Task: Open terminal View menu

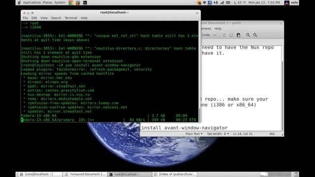Action: [44, 18]
